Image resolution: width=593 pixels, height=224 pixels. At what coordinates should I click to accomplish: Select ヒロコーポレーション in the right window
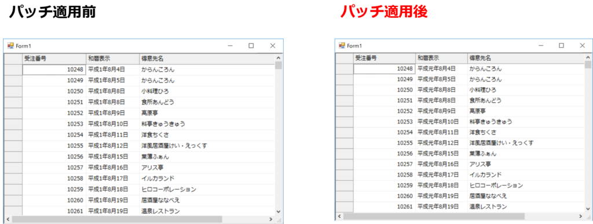526,185
